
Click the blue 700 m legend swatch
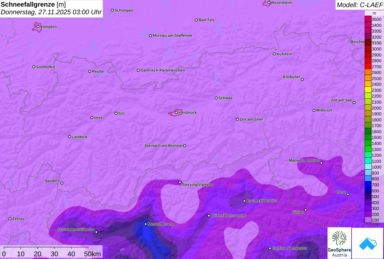[x=368, y=184]
